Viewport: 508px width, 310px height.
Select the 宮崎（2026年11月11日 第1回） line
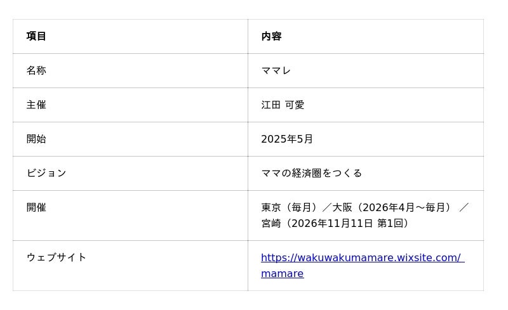(335, 223)
